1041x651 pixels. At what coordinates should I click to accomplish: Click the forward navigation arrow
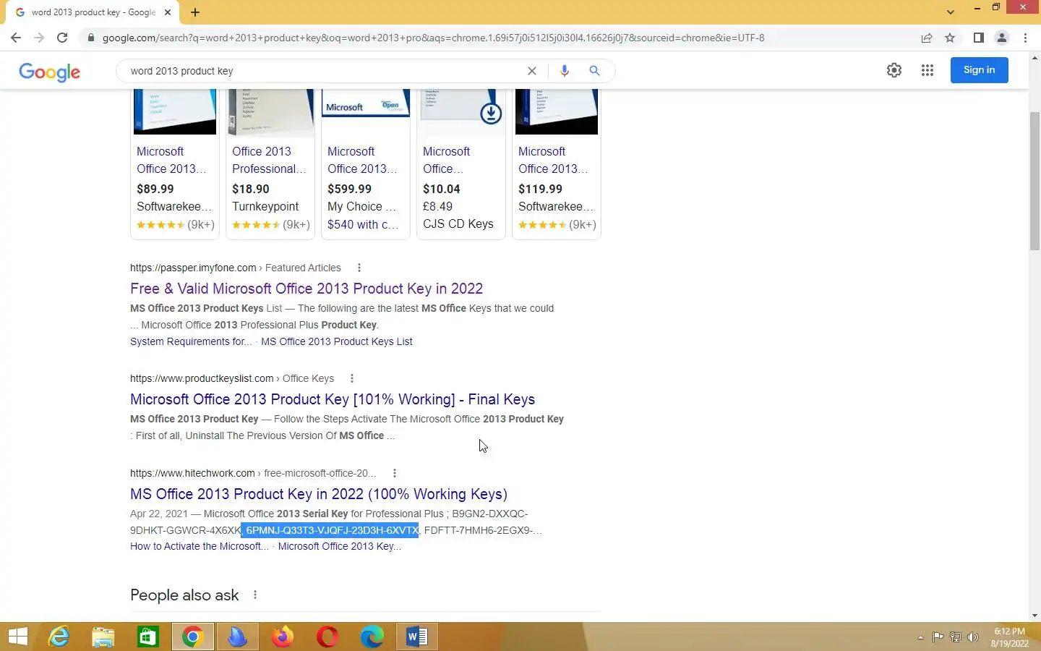[39, 38]
